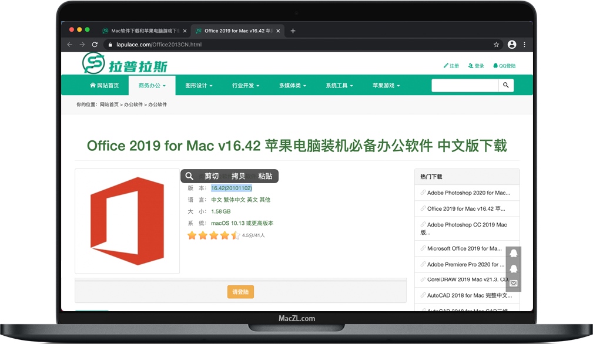Select the first fully filled rating star
The width and height of the screenshot is (593, 344).
pyautogui.click(x=192, y=235)
